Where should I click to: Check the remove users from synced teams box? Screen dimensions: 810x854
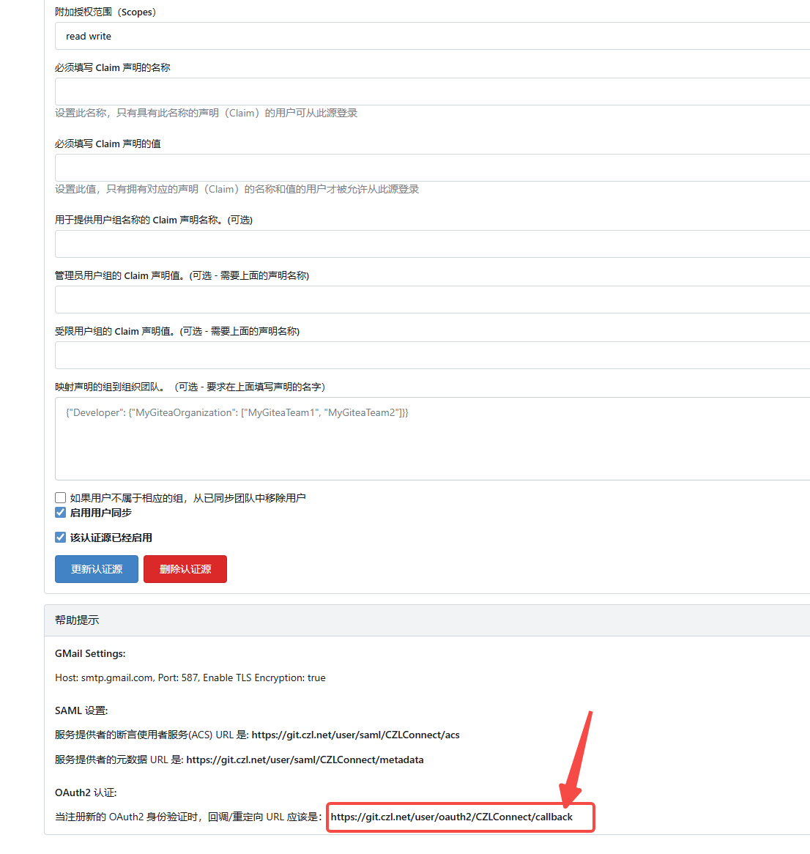(61, 498)
